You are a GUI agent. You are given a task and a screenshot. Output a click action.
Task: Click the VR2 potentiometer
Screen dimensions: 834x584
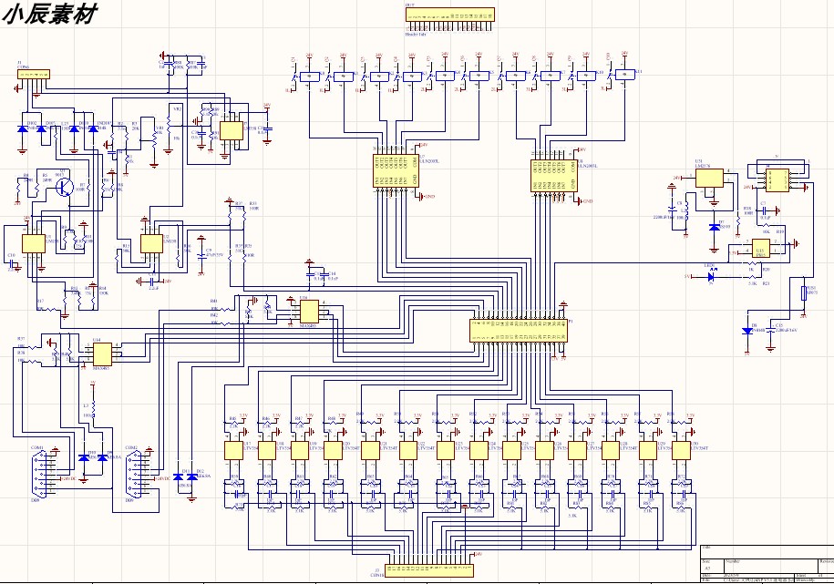[x=170, y=125]
